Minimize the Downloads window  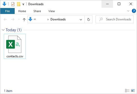click(107, 4)
